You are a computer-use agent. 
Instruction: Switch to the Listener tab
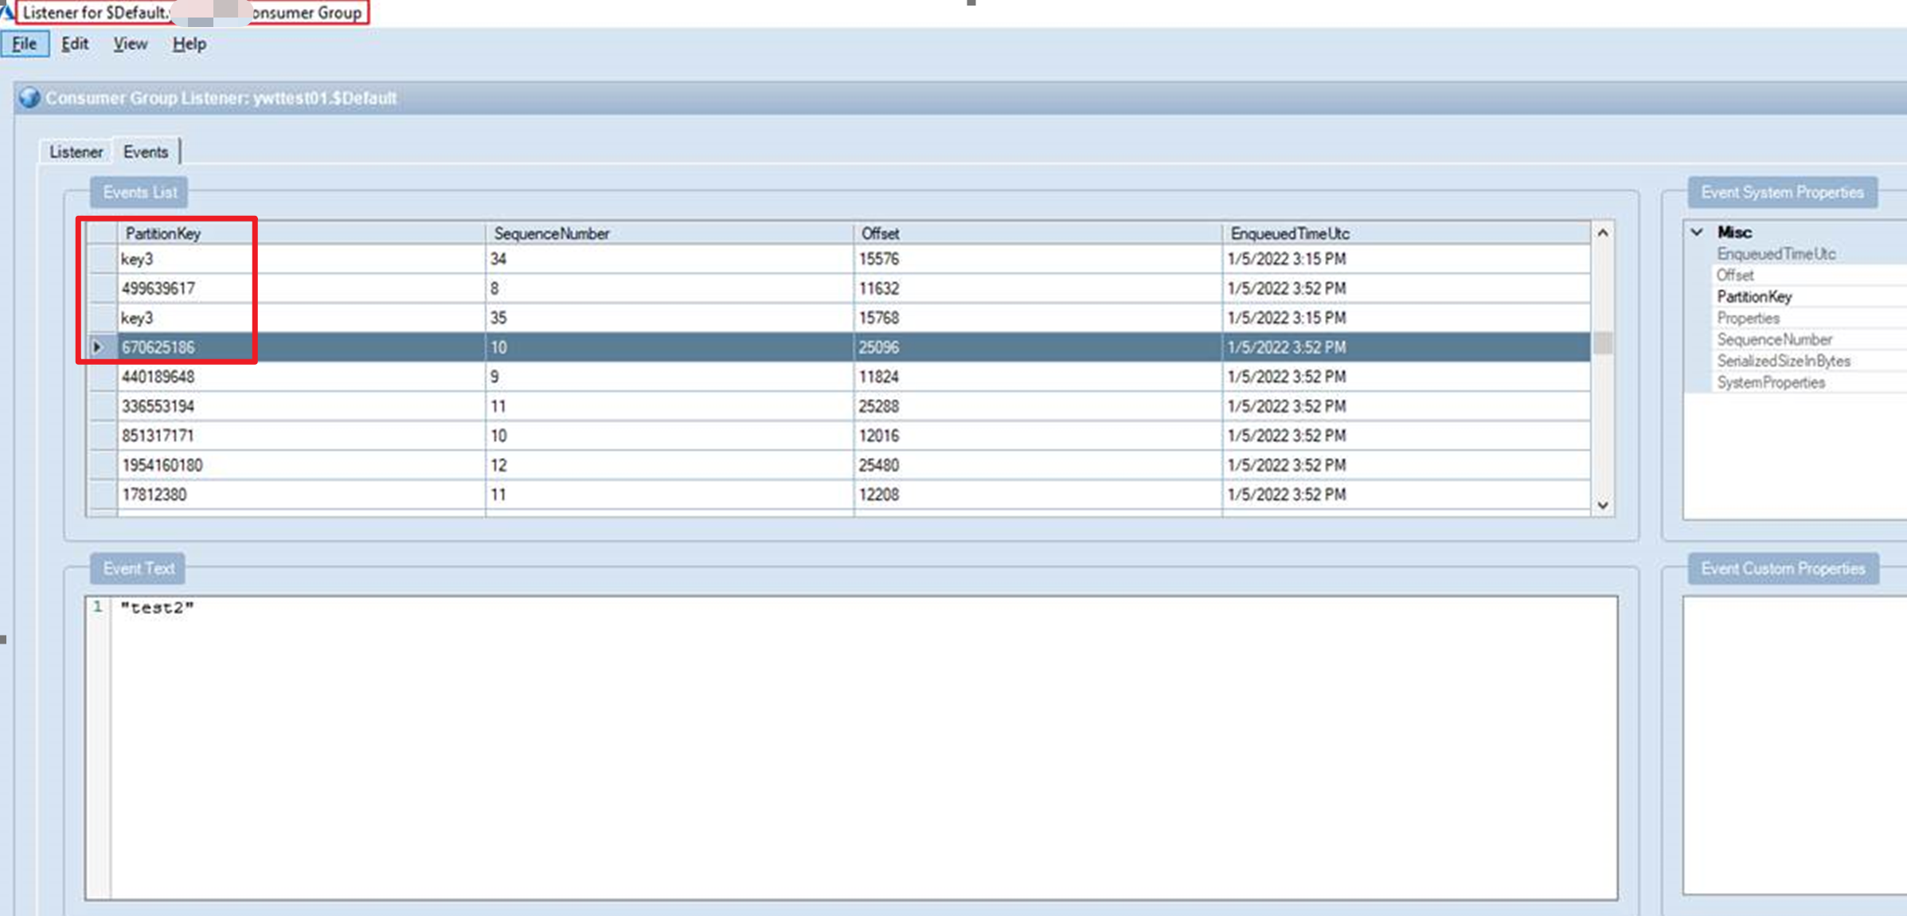point(76,151)
